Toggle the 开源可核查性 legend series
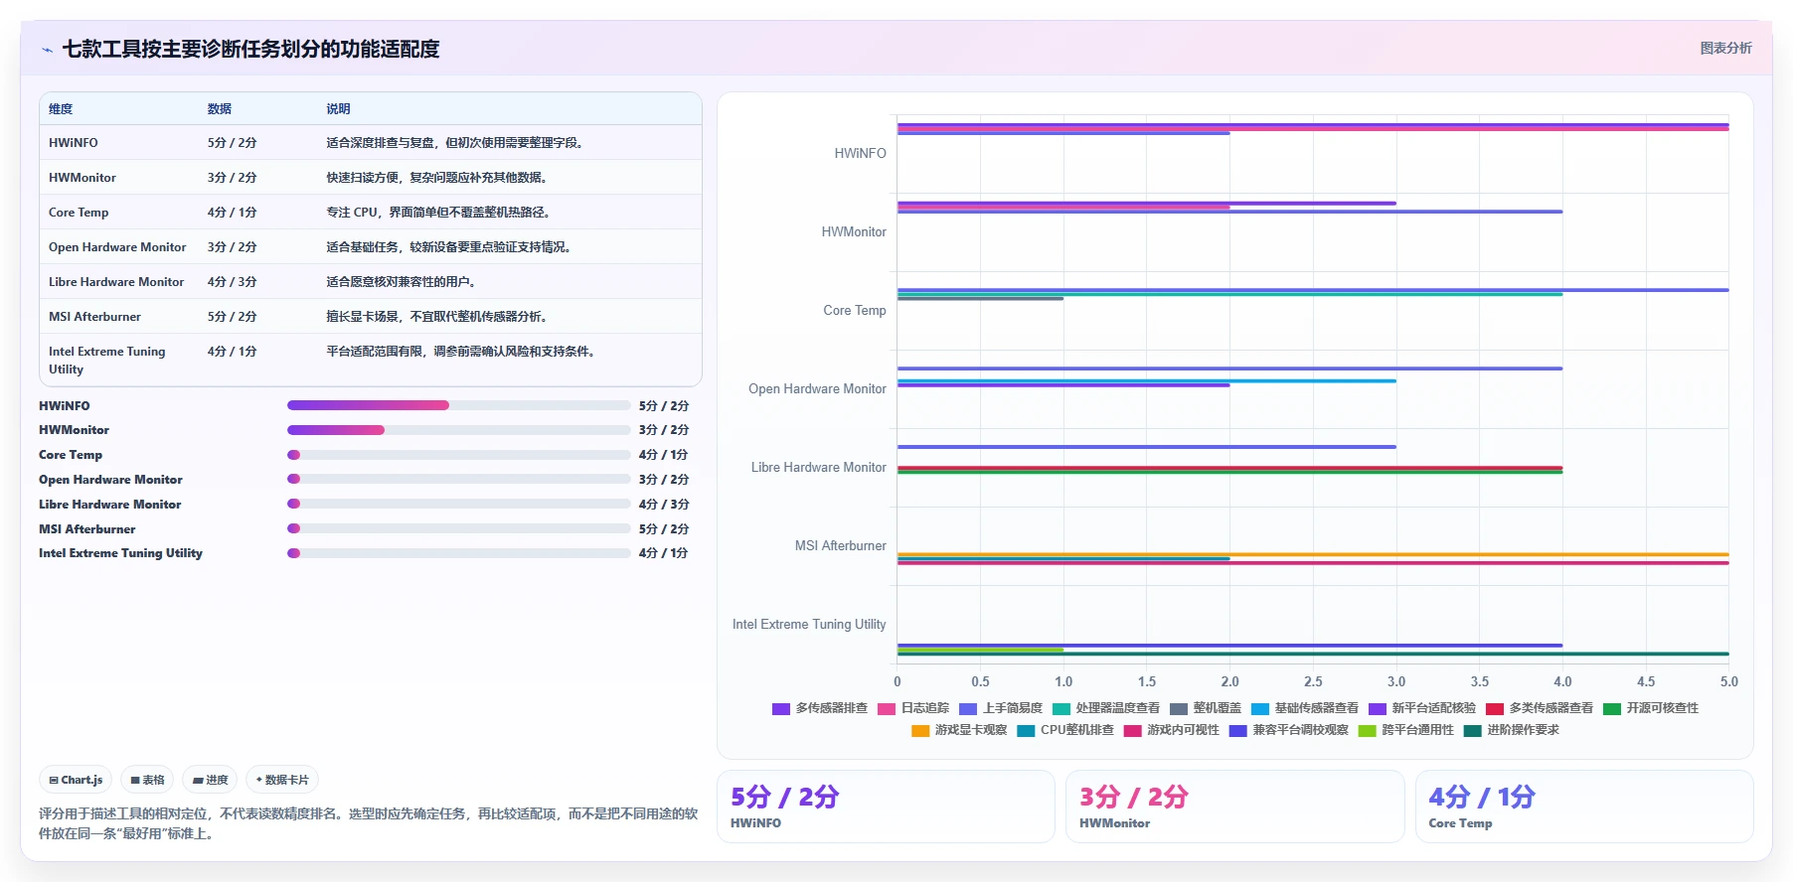Screen dimensions: 1793x882 (1651, 708)
